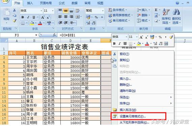Select the column D header
This screenshot has width=192, height=126.
point(71,41)
